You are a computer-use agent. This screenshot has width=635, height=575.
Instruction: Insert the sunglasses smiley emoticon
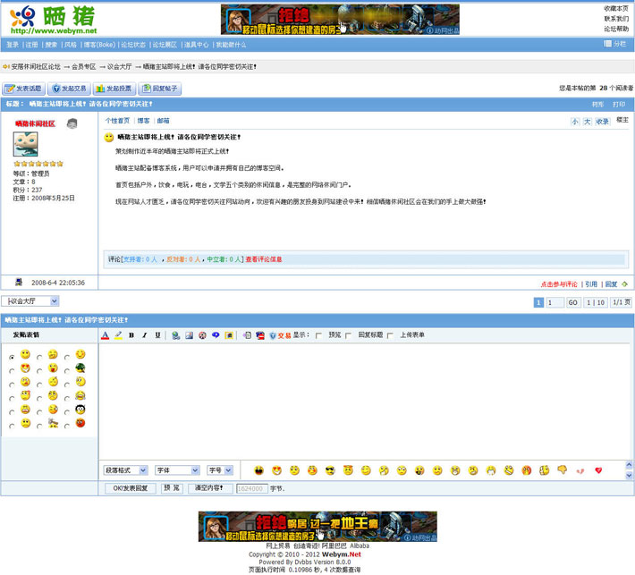(x=330, y=469)
